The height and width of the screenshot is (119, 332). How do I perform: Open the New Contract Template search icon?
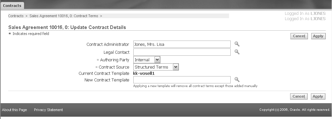point(237,79)
